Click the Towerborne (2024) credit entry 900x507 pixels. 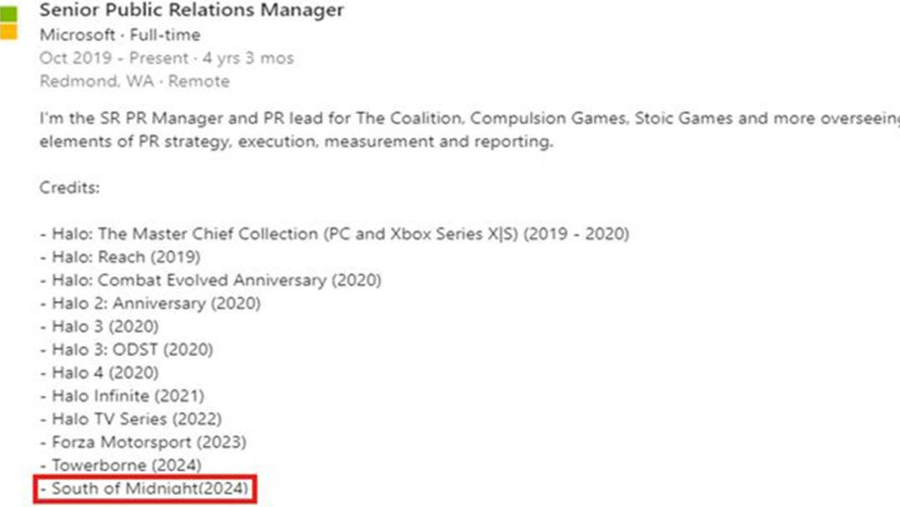tap(121, 465)
